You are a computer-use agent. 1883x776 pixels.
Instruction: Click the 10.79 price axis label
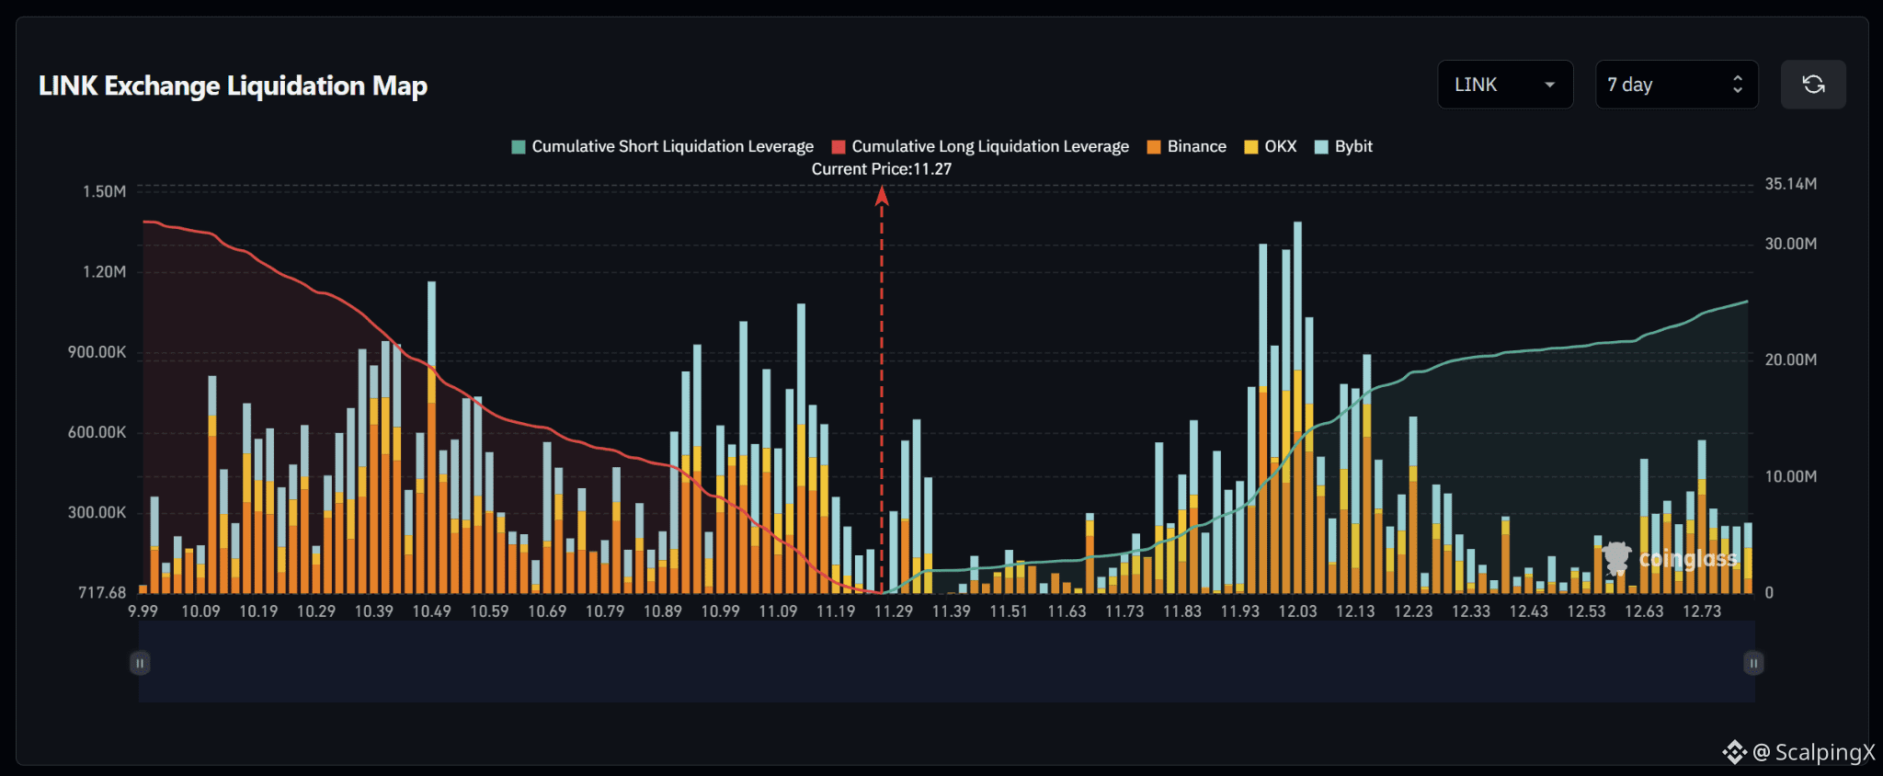605,611
